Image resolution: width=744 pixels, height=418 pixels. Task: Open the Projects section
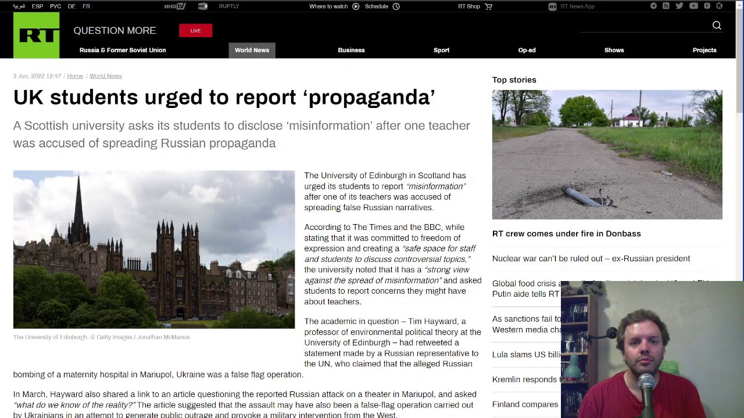[x=704, y=51]
